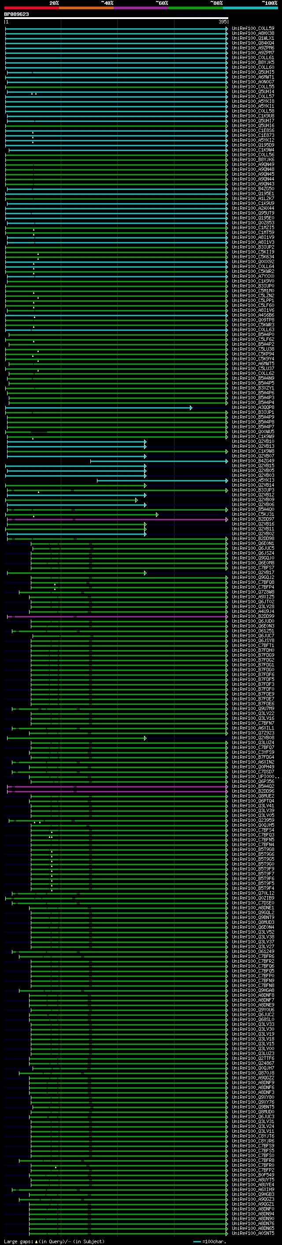Viewport: 282px width, 1245px height.
Task: Select the query name BP089623
Action: pyautogui.click(x=16, y=15)
